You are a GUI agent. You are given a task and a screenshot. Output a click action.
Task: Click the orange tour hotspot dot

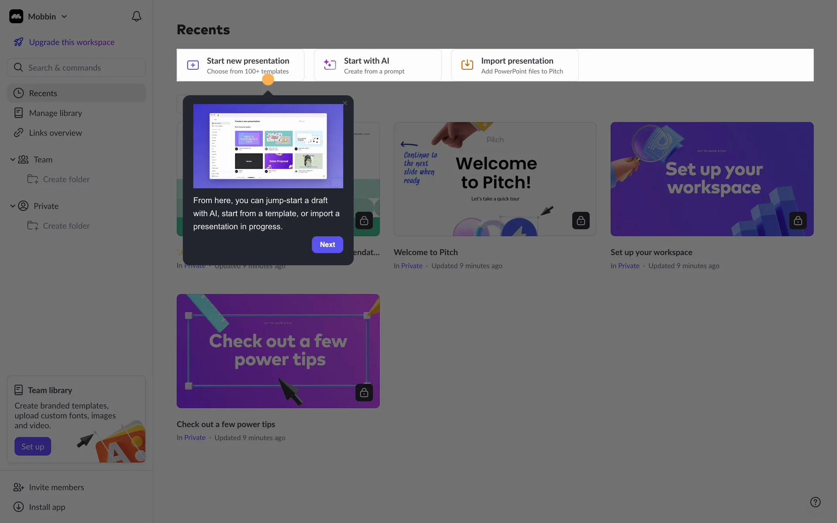268,80
